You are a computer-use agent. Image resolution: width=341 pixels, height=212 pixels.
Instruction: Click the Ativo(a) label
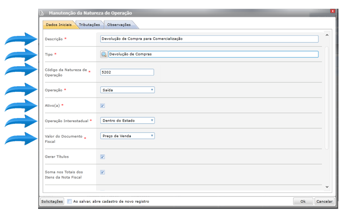point(52,106)
